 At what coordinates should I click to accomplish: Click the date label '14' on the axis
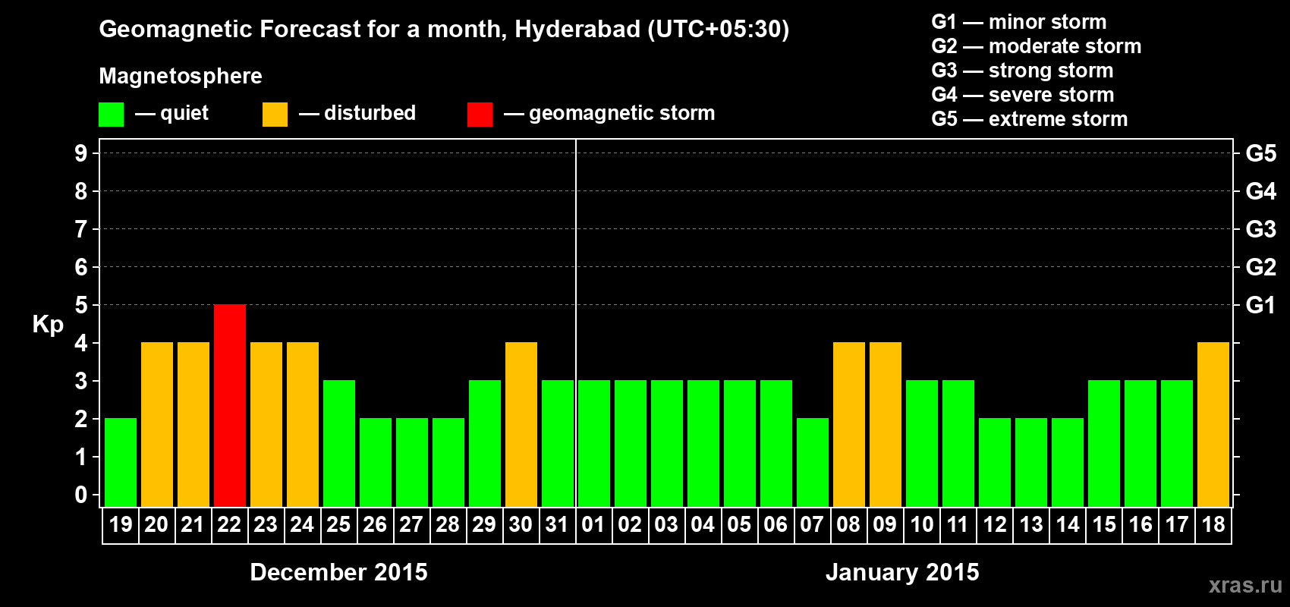coord(1068,524)
